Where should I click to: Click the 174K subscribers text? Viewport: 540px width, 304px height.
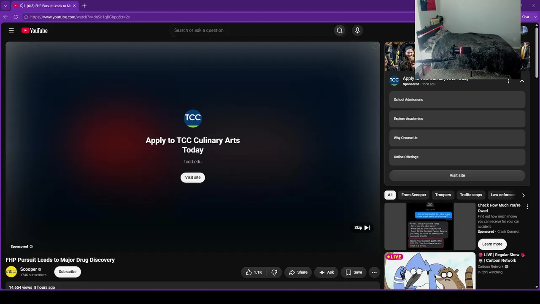(33, 275)
